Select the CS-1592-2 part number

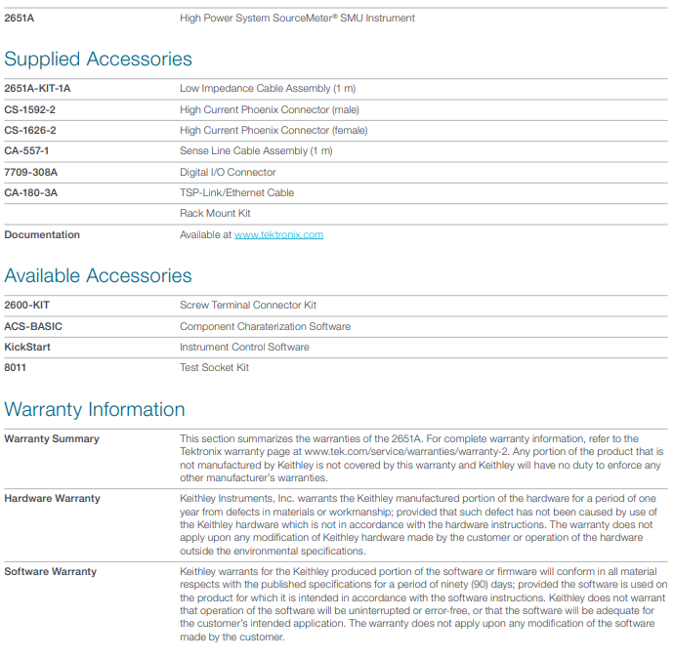click(29, 110)
